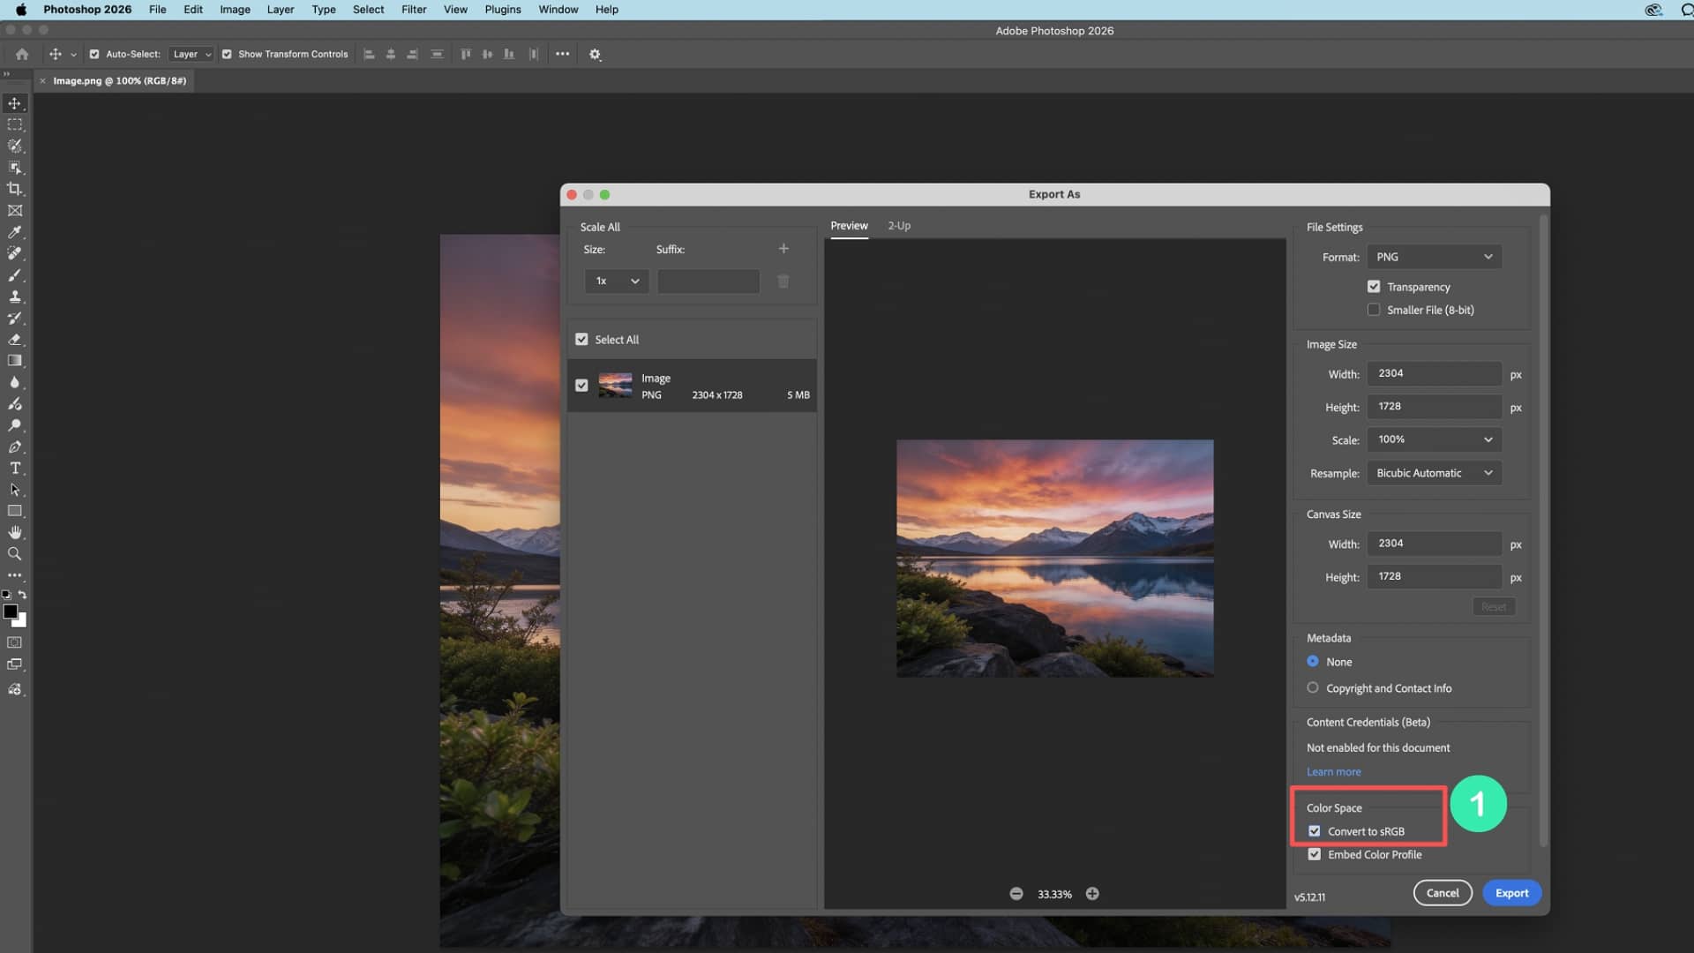Open the Size 1x dropdown

pyautogui.click(x=617, y=281)
